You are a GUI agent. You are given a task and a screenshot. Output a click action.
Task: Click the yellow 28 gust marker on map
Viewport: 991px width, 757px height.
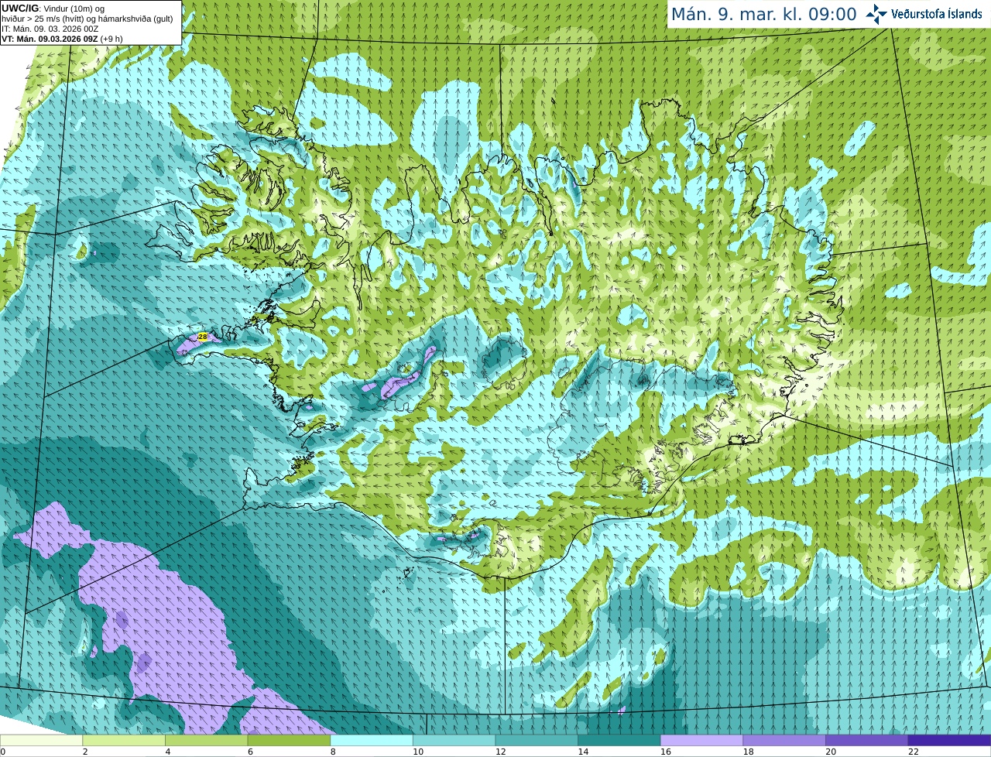pyautogui.click(x=203, y=337)
